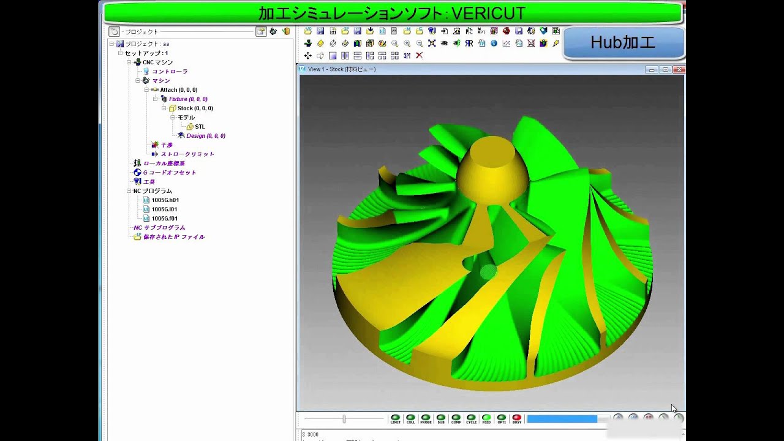
Task: Click the project panel configure icon
Action: click(x=262, y=31)
